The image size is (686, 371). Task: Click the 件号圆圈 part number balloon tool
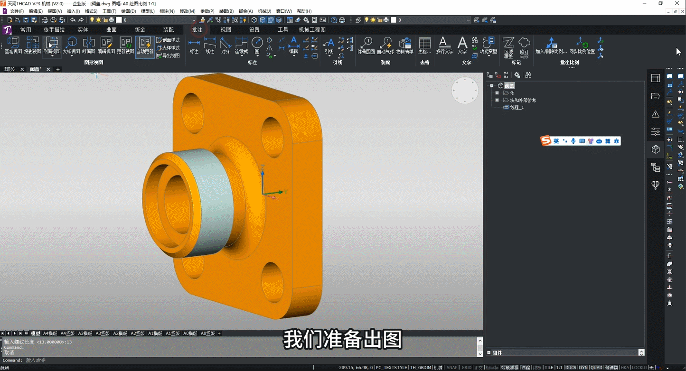point(366,46)
